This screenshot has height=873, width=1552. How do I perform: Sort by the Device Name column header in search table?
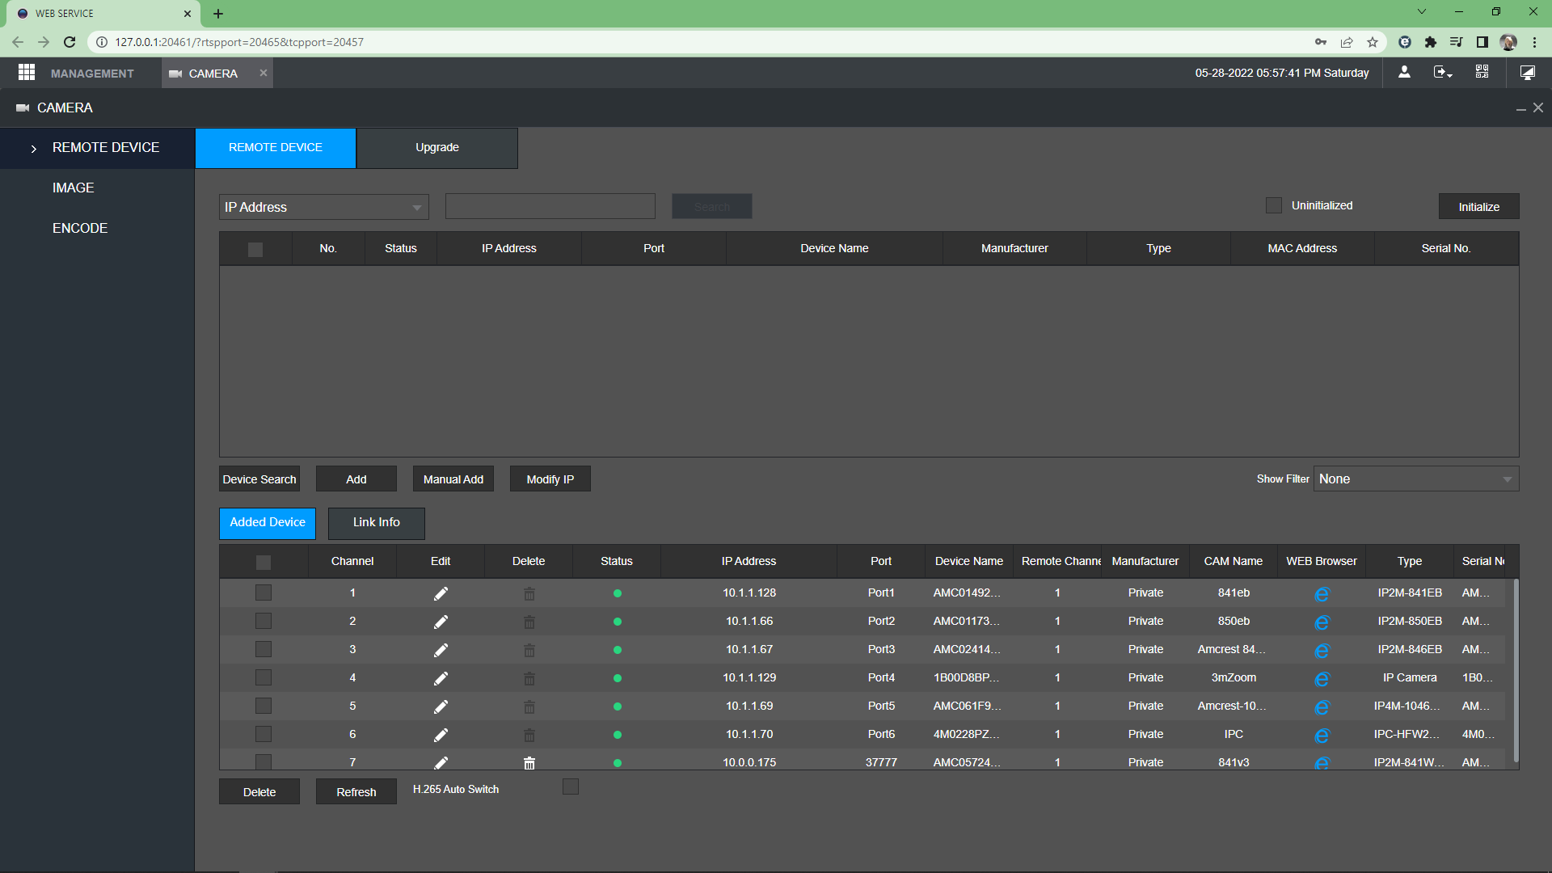[834, 249]
